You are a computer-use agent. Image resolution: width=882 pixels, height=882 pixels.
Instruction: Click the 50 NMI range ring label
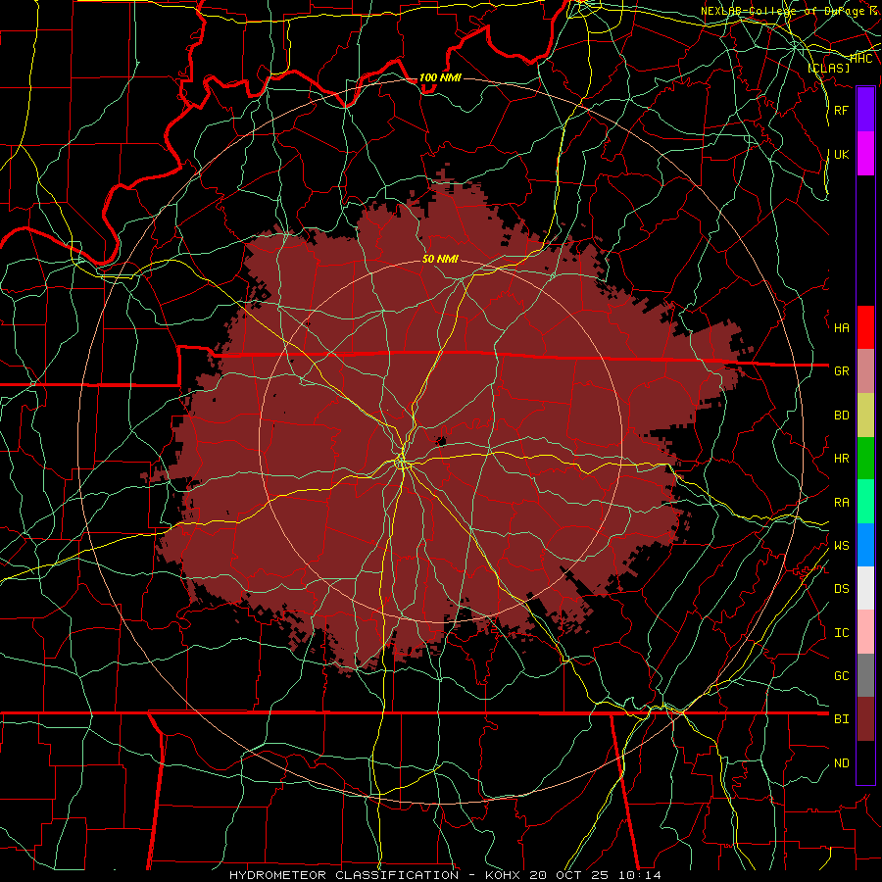tap(440, 259)
